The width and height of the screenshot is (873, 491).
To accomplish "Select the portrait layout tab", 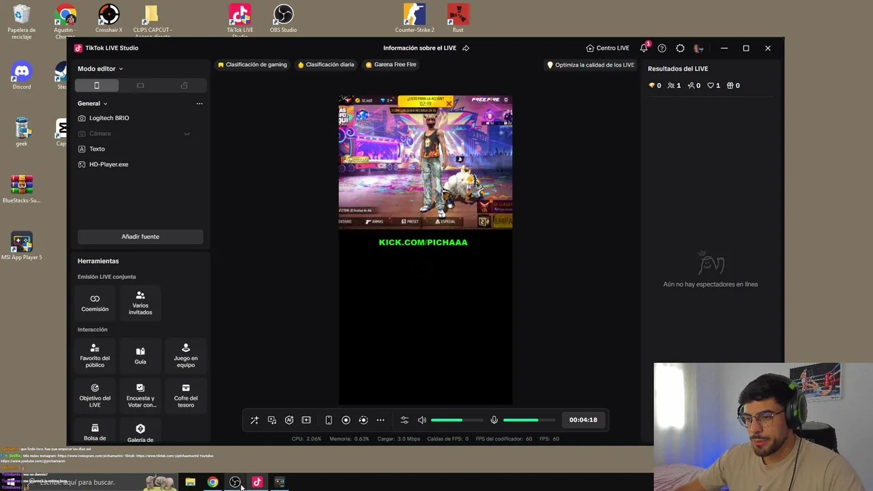I will (97, 85).
